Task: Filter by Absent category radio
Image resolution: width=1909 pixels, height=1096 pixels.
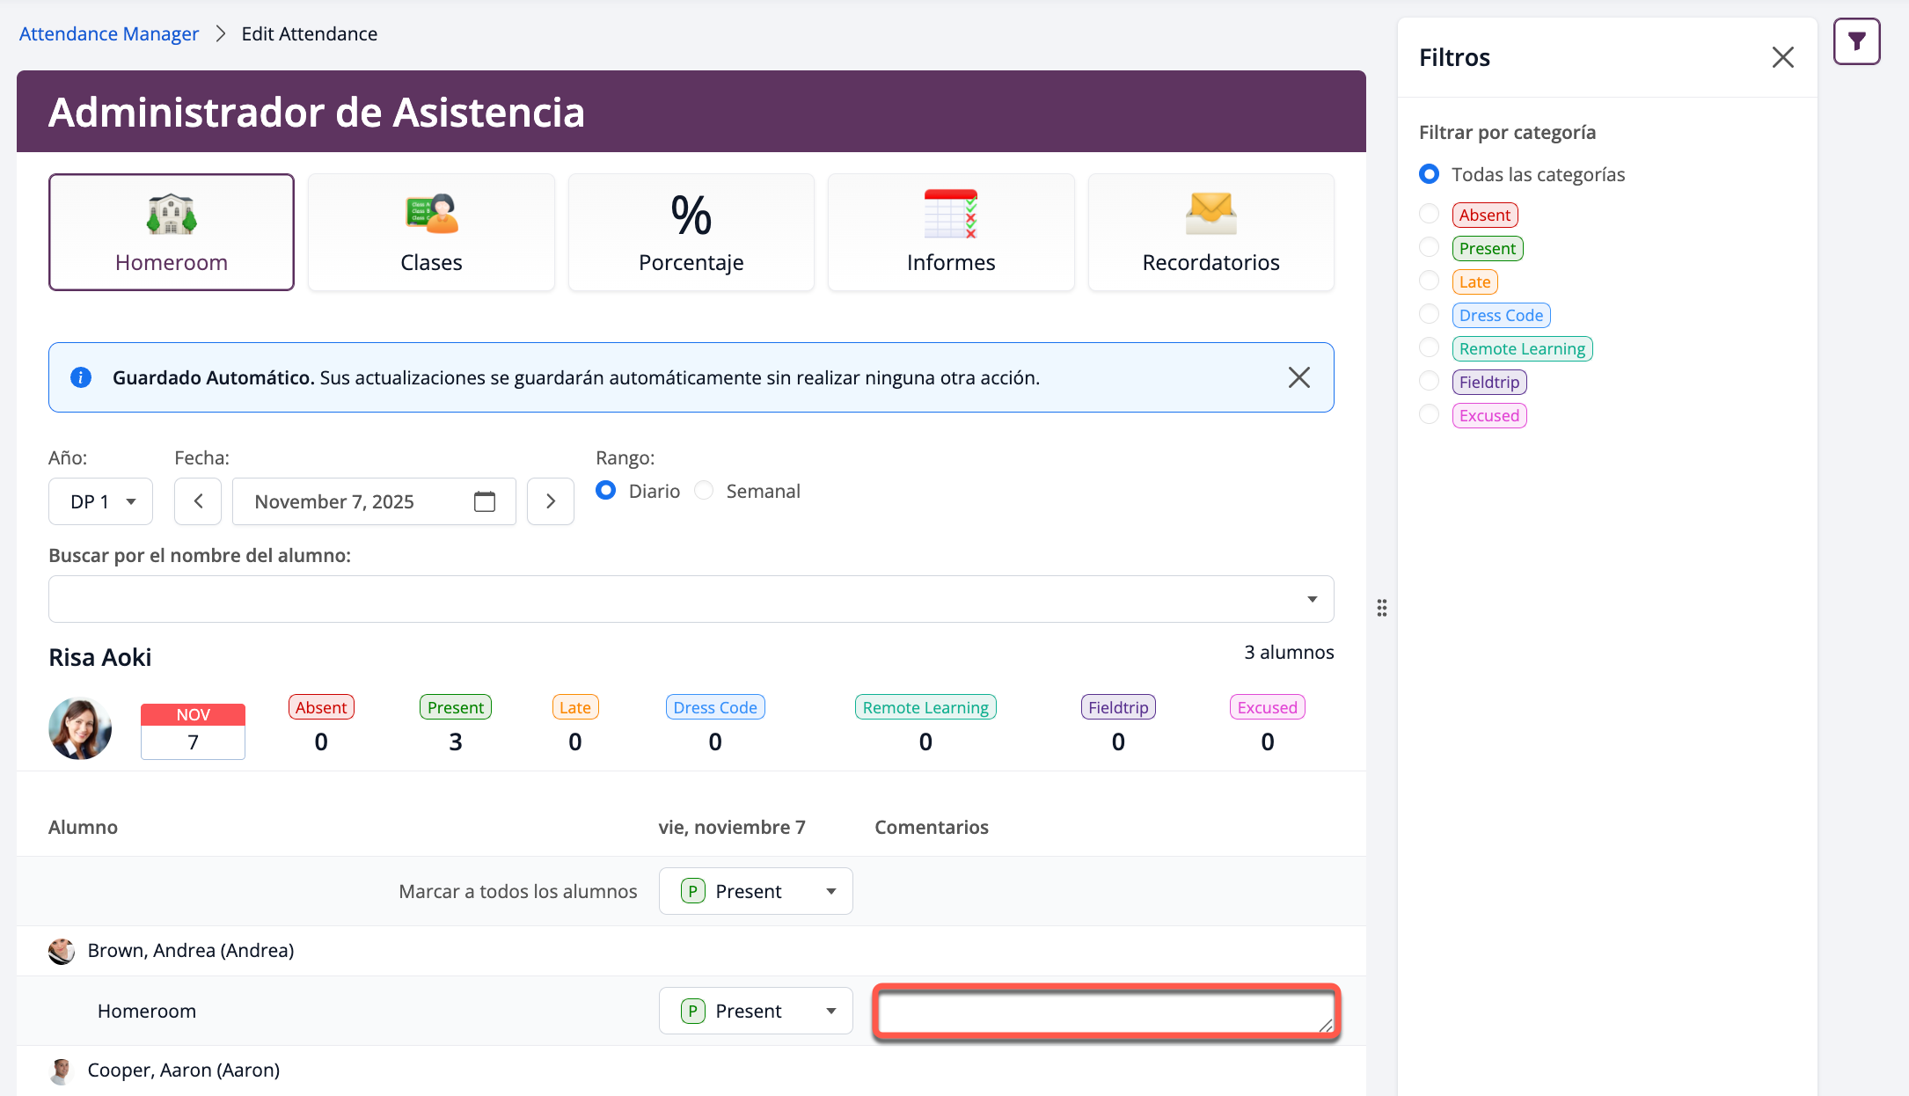Action: point(1430,215)
